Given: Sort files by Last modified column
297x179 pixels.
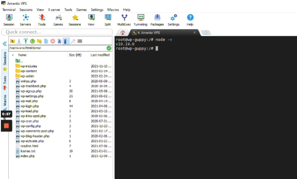Looking at the screenshot, I should point(100,55).
